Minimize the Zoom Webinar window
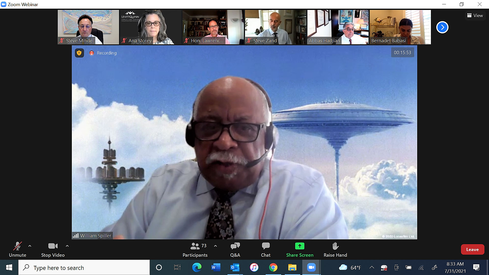 444,4
